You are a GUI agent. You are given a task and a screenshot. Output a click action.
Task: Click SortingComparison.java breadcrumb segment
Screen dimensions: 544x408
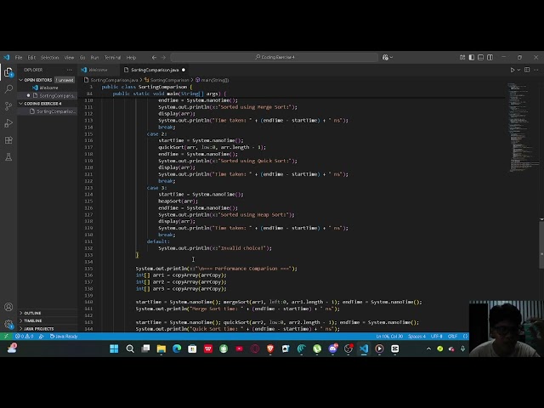click(114, 80)
